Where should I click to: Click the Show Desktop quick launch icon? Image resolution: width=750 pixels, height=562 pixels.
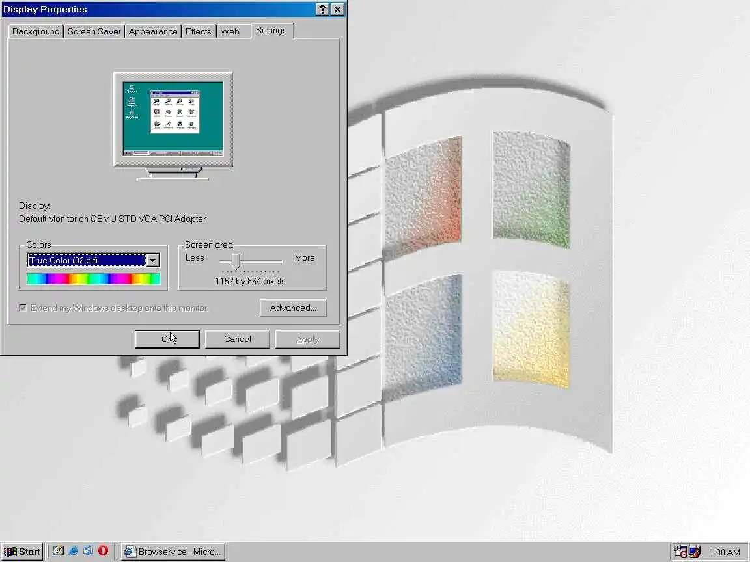pos(59,551)
